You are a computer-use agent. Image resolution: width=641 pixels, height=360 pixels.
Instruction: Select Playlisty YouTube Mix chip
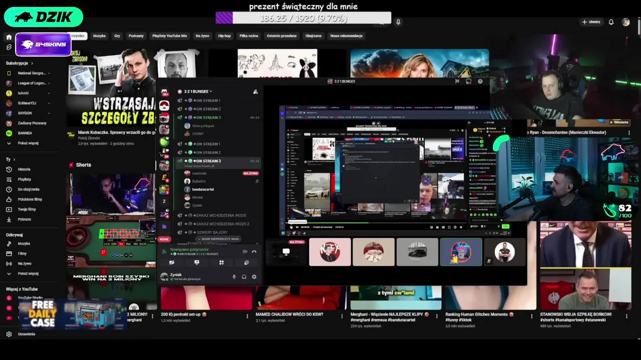coord(169,36)
